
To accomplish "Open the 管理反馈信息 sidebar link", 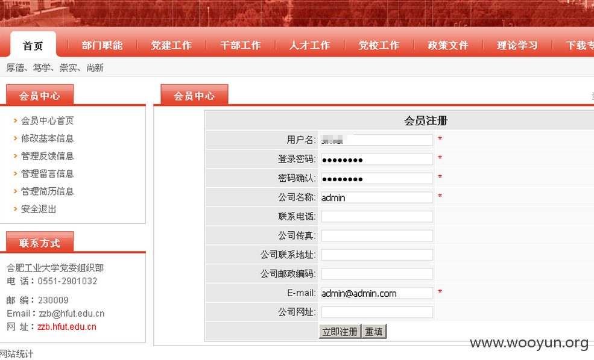I will coord(48,156).
